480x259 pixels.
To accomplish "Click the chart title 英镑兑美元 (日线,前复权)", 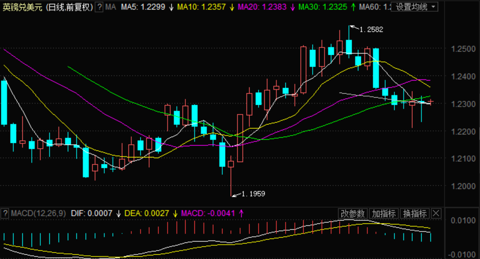I will click(48, 7).
